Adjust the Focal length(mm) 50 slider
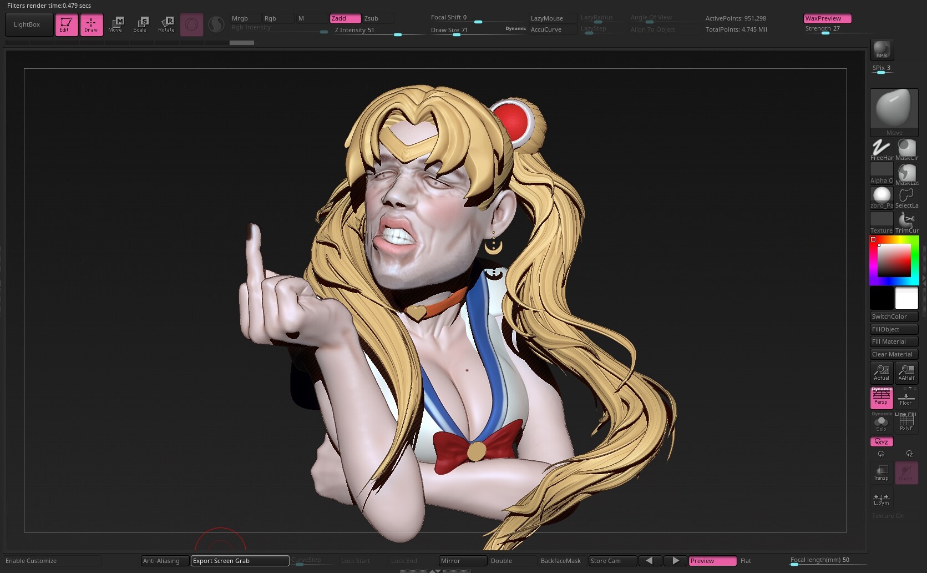Screen dimensions: 927x573 click(x=828, y=561)
